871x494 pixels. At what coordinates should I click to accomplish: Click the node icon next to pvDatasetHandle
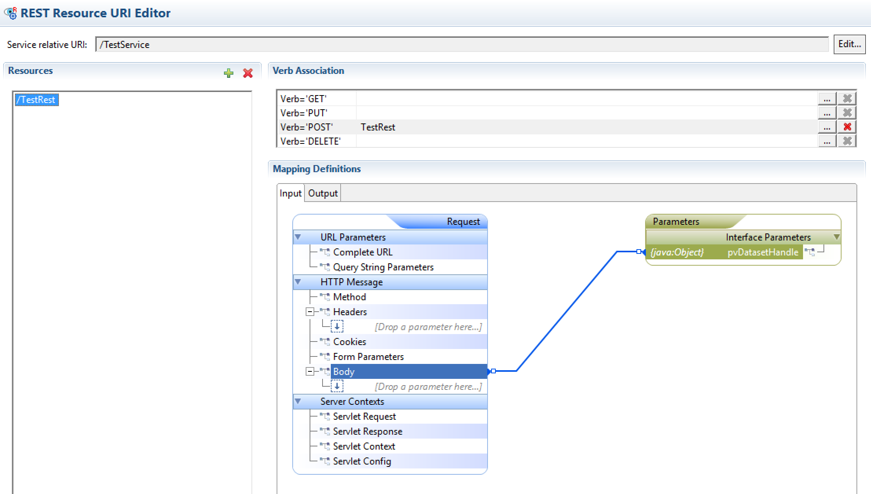pyautogui.click(x=809, y=252)
